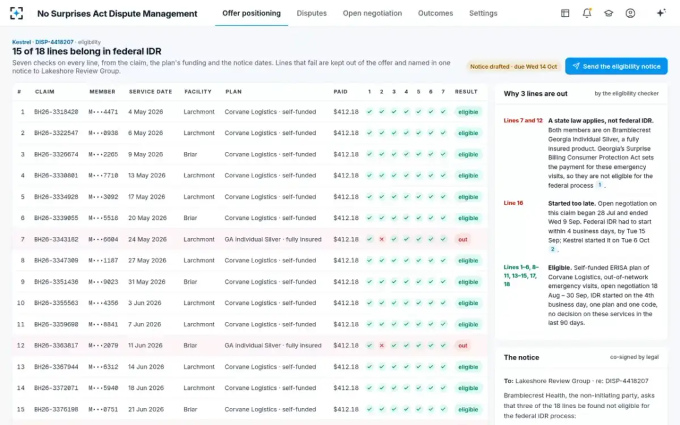Click the check 2 column header
This screenshot has height=425, width=680.
point(382,92)
